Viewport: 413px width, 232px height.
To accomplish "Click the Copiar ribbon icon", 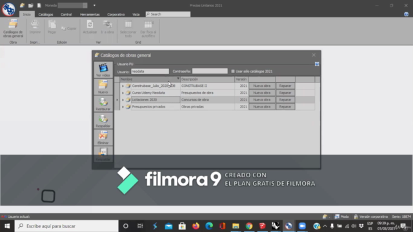I will (69, 28).
